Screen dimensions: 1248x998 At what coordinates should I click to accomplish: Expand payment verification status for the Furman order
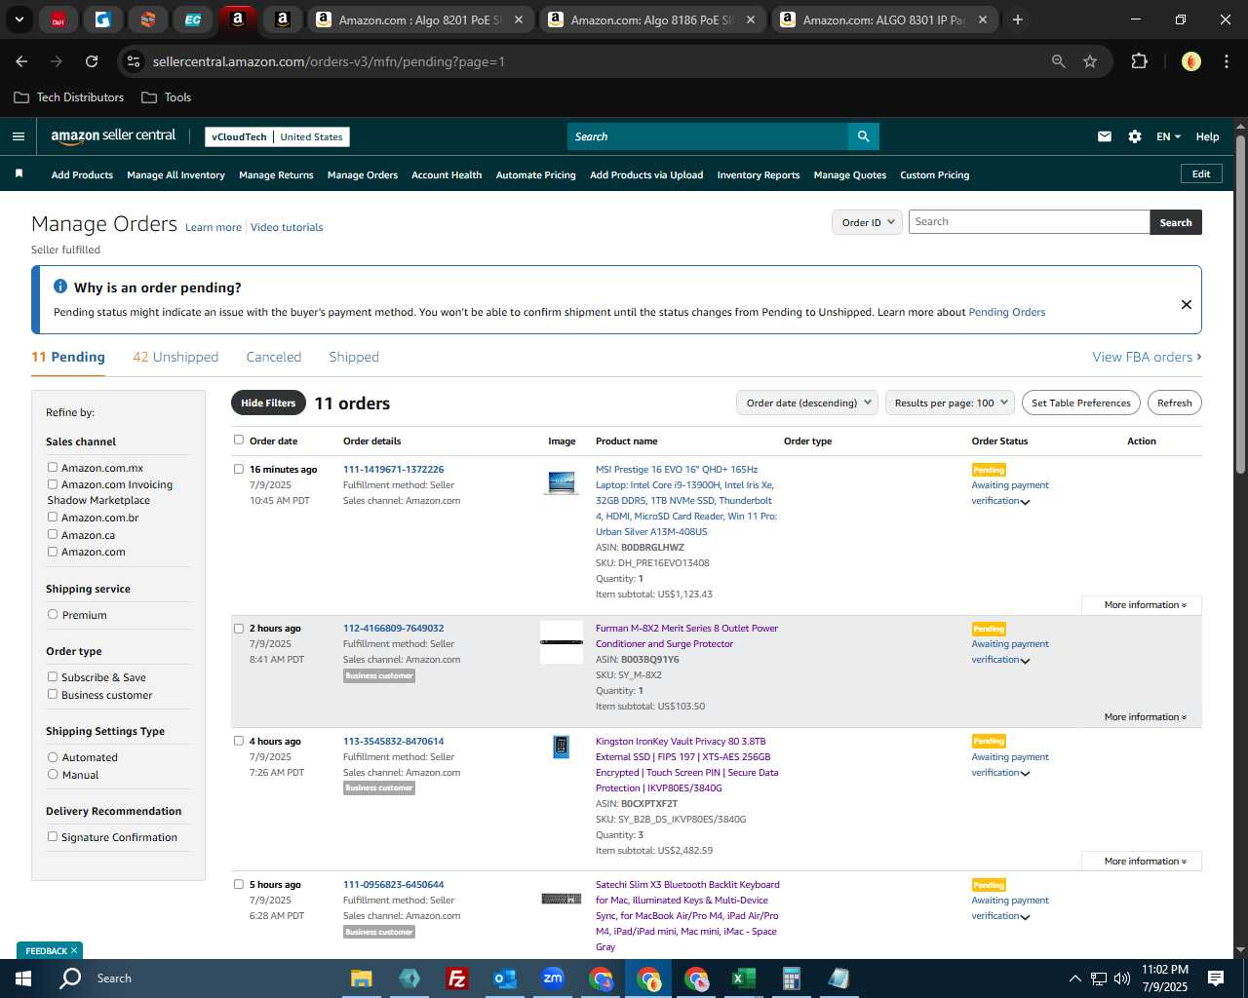[1025, 661]
